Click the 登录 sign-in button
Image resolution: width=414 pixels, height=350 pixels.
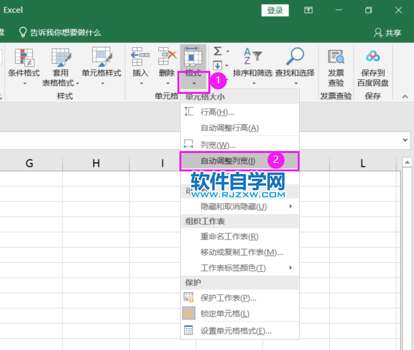[275, 11]
